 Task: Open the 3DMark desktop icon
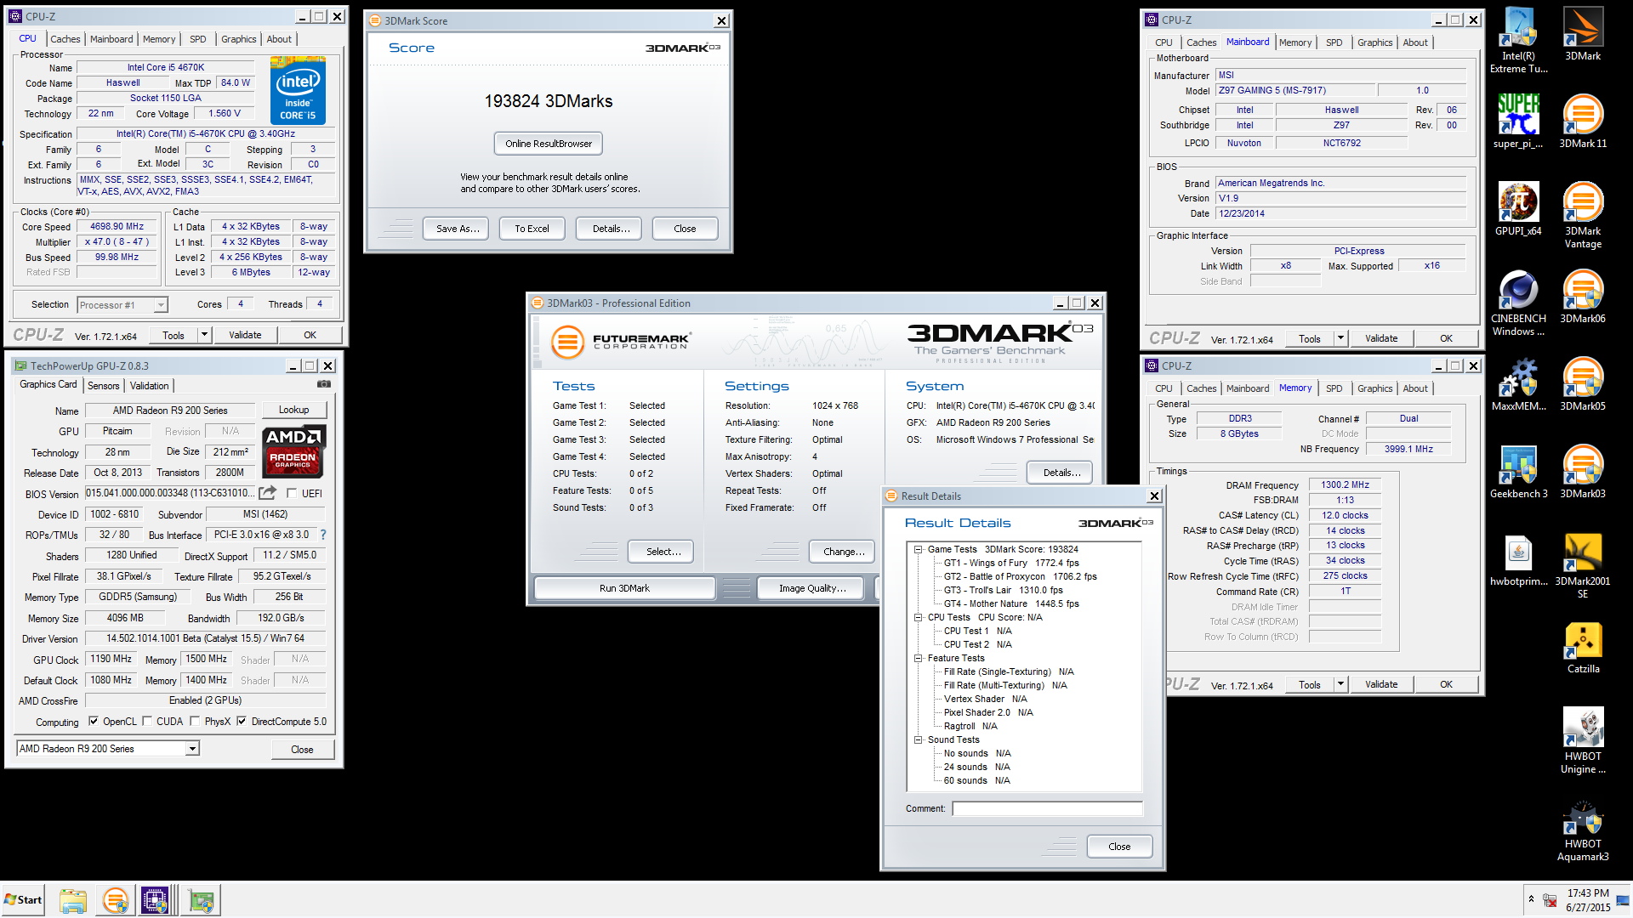tap(1583, 34)
